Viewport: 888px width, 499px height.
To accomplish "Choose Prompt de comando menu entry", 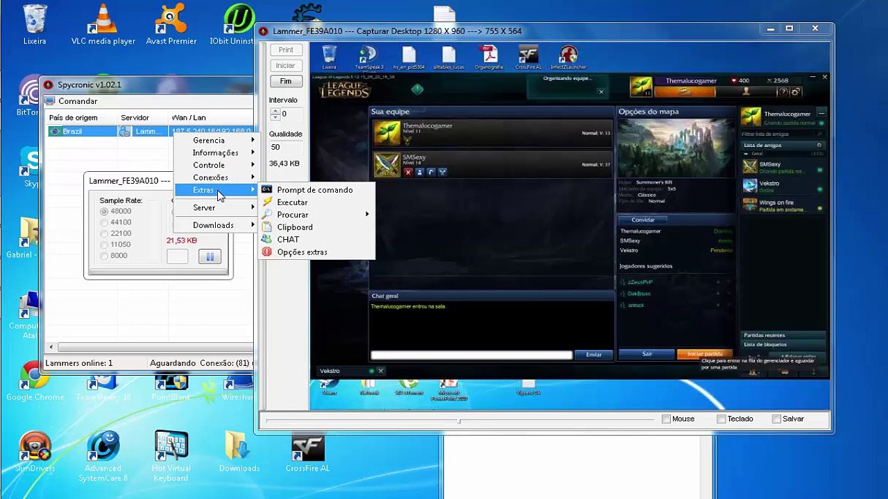I will point(314,190).
